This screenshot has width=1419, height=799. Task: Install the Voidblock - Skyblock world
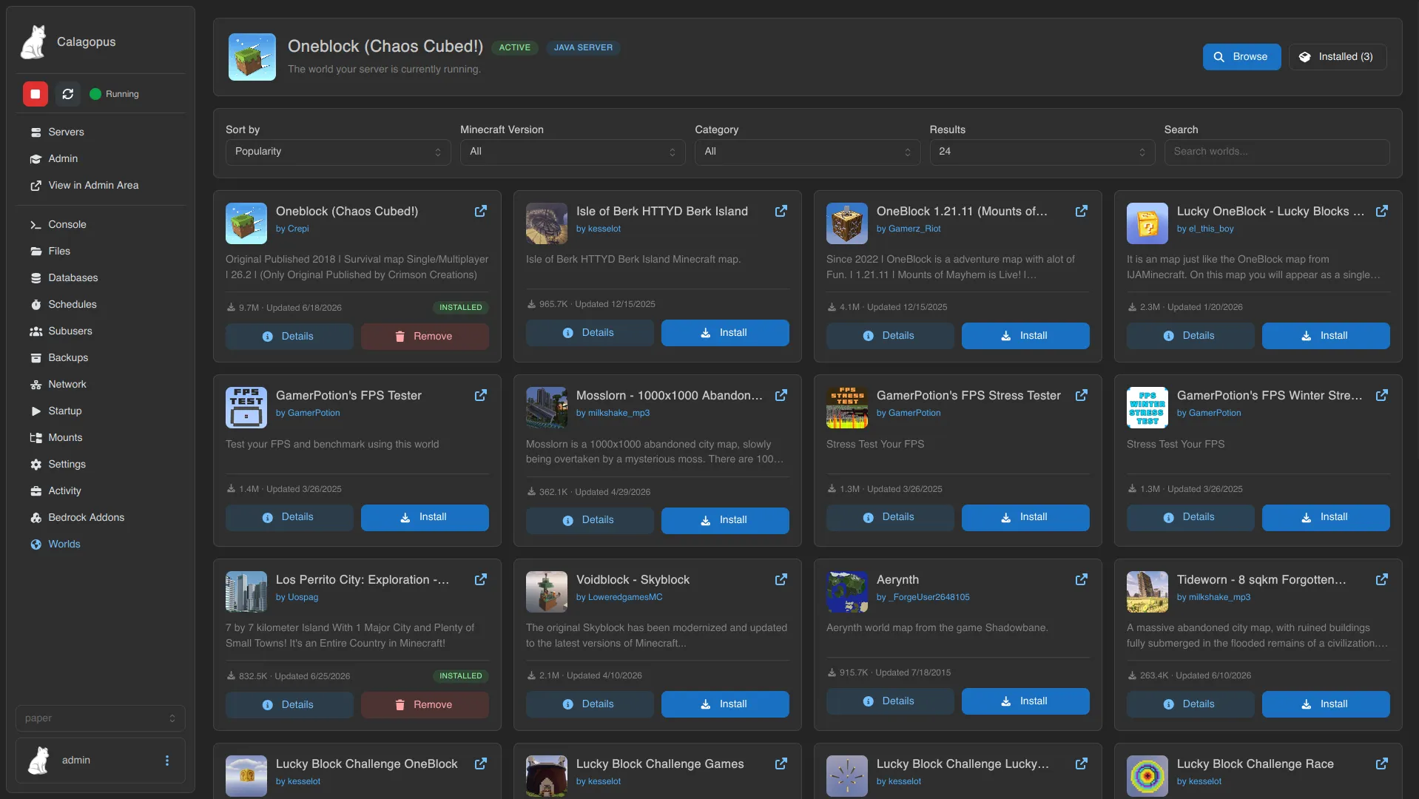pos(725,704)
